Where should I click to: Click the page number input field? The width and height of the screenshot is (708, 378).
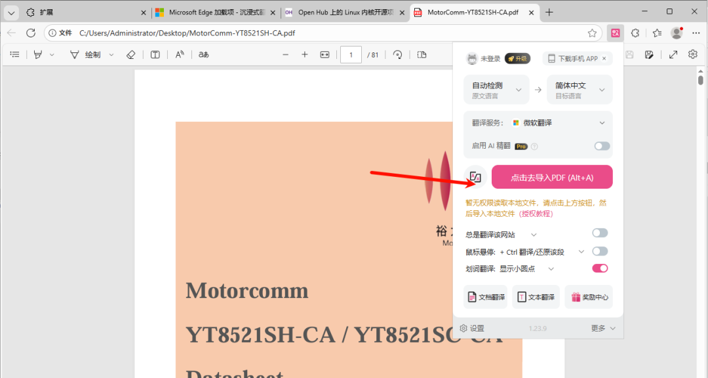pyautogui.click(x=351, y=54)
